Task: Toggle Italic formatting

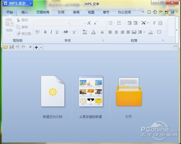Action: 51,32
